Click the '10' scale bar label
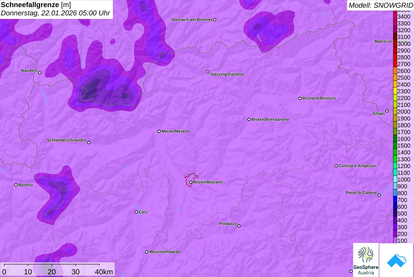This screenshot has height=277, width=414. click(x=28, y=272)
